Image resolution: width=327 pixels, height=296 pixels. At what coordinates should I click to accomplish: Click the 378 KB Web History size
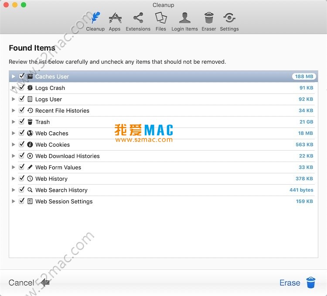pyautogui.click(x=304, y=179)
